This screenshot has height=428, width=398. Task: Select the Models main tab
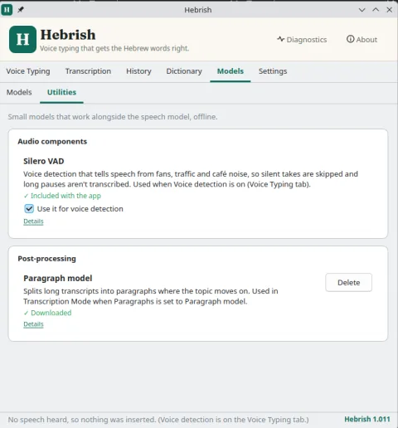[x=231, y=71]
